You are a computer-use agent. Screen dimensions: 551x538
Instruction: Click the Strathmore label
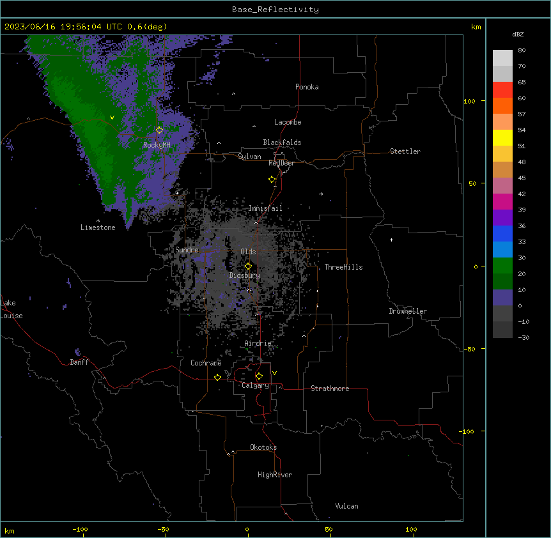click(x=330, y=388)
